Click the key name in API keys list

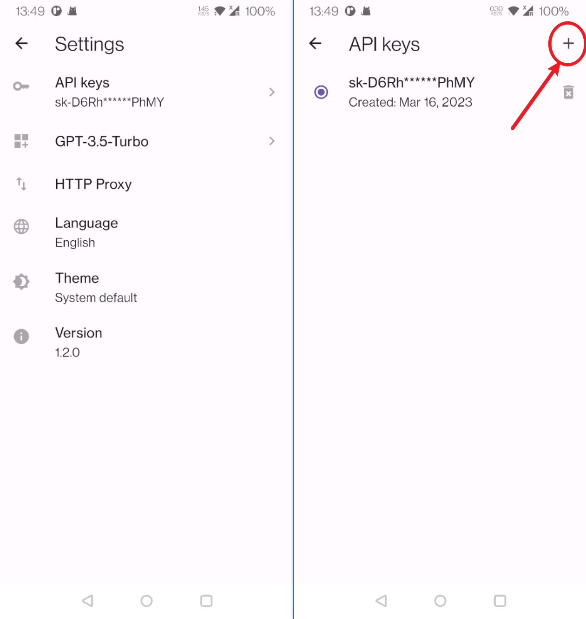pyautogui.click(x=411, y=83)
